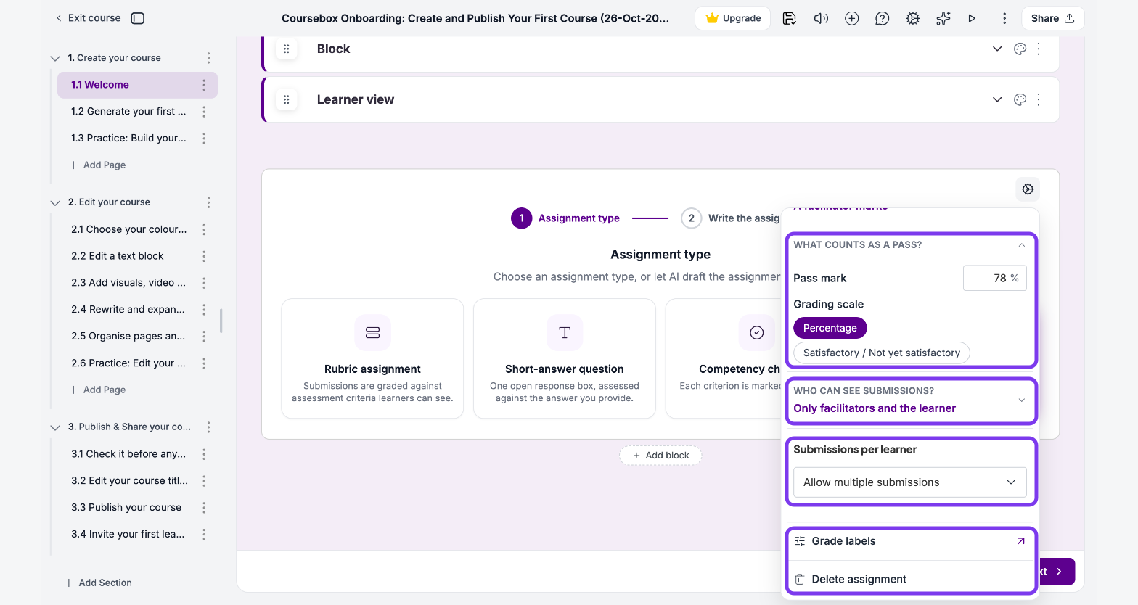The width and height of the screenshot is (1138, 605).
Task: Collapse the What counts as a pass section
Action: [1021, 245]
